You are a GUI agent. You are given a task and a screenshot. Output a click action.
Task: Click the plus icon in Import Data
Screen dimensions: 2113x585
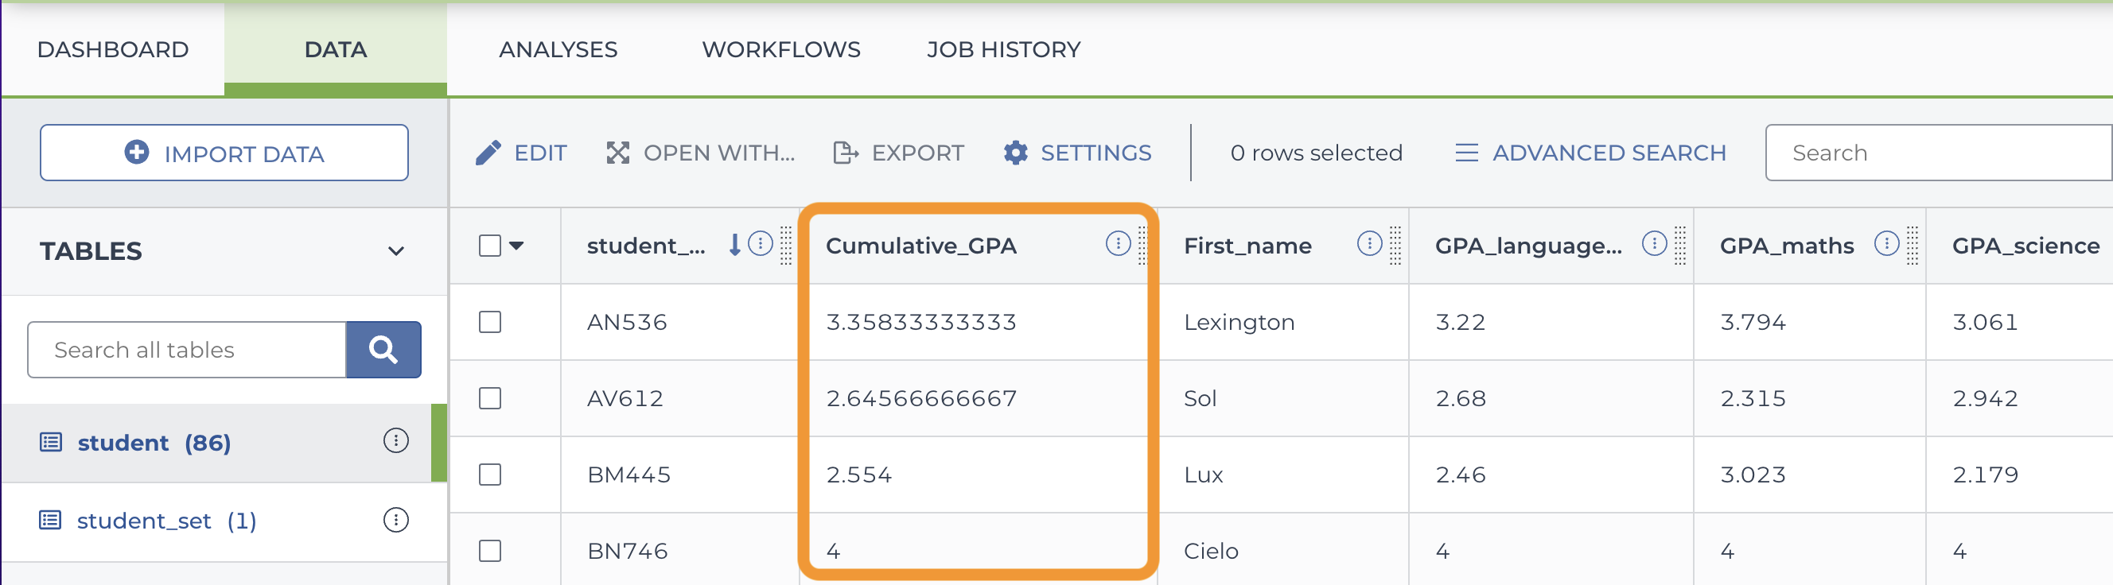click(x=137, y=153)
